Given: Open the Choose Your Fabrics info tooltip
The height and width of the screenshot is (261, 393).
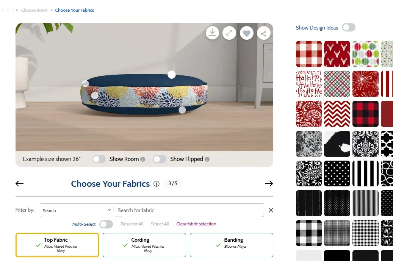Looking at the screenshot, I should [157, 184].
